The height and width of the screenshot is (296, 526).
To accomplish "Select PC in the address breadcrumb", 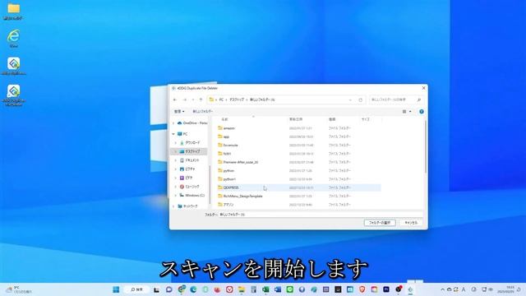I will click(x=221, y=99).
